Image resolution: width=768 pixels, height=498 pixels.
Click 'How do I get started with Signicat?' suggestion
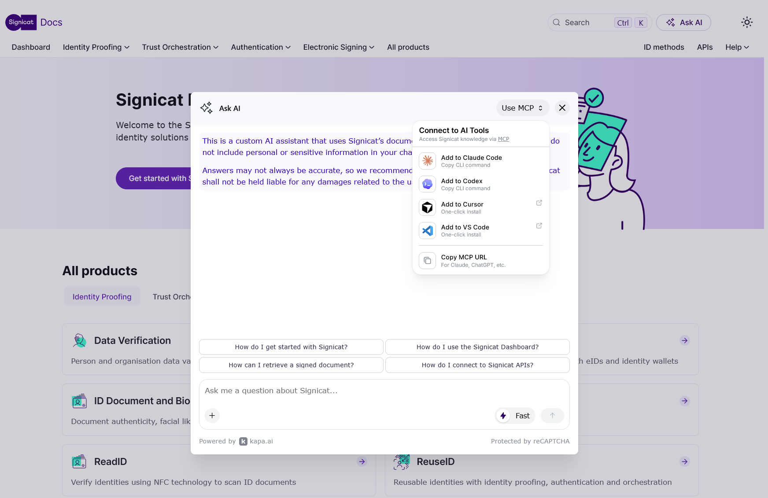click(x=291, y=347)
